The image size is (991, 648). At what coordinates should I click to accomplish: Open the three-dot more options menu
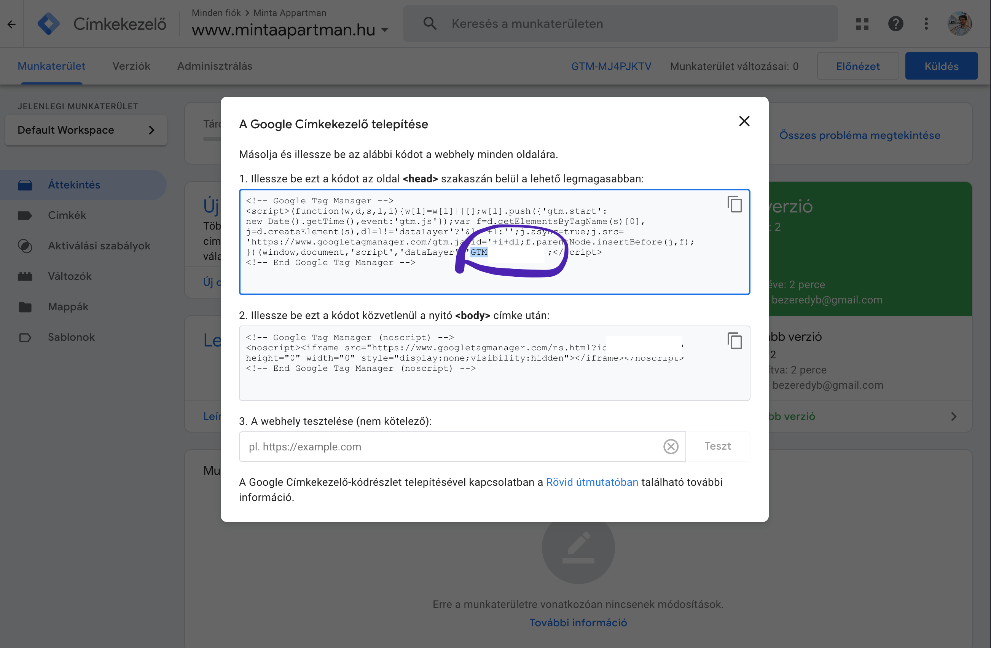[926, 24]
